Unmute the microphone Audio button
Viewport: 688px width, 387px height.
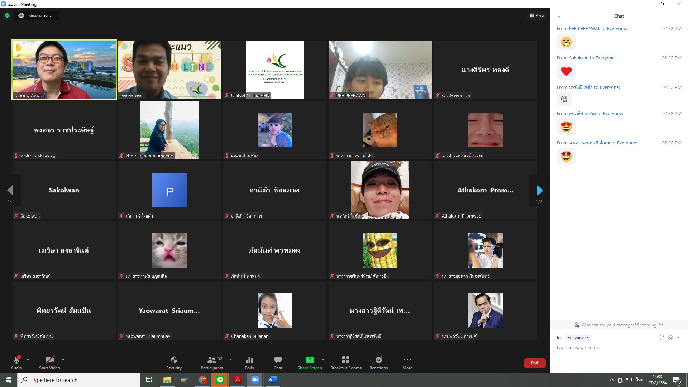[16, 360]
